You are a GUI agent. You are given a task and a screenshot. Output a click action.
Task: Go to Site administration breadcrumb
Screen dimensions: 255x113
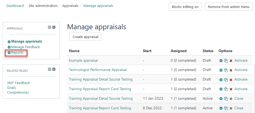(x=43, y=6)
